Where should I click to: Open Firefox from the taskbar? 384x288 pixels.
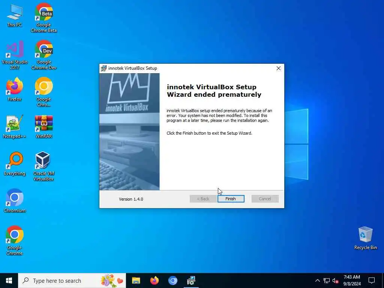(154, 280)
